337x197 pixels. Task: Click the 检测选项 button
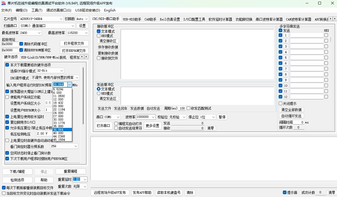17,180
